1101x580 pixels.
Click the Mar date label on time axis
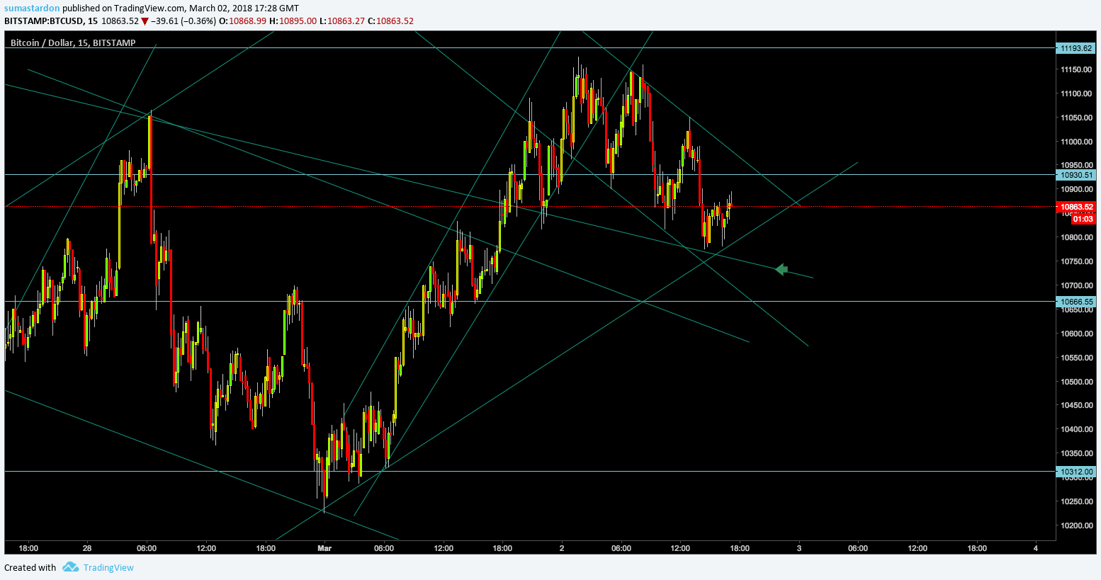tap(324, 548)
